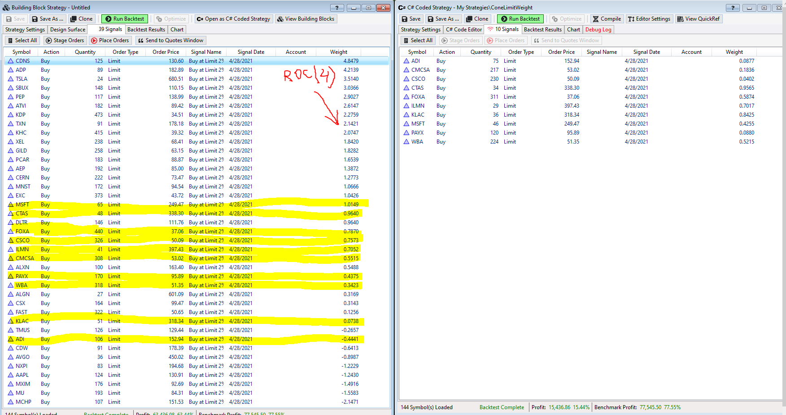Select the PEP row symbol
The height and width of the screenshot is (415, 786).
[20, 97]
